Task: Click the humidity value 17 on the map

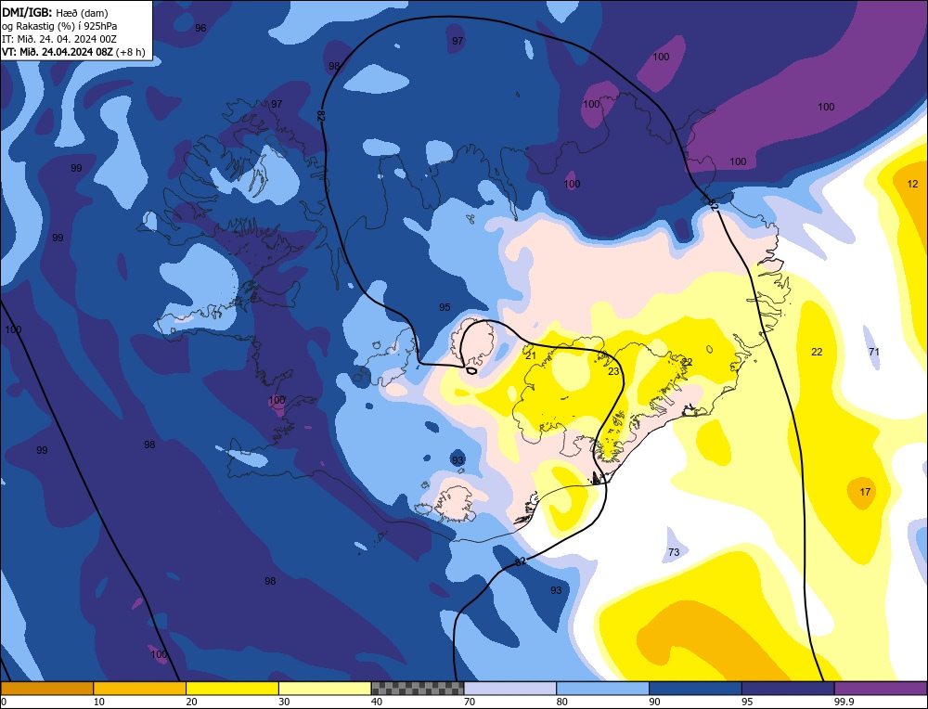Action: coord(865,492)
